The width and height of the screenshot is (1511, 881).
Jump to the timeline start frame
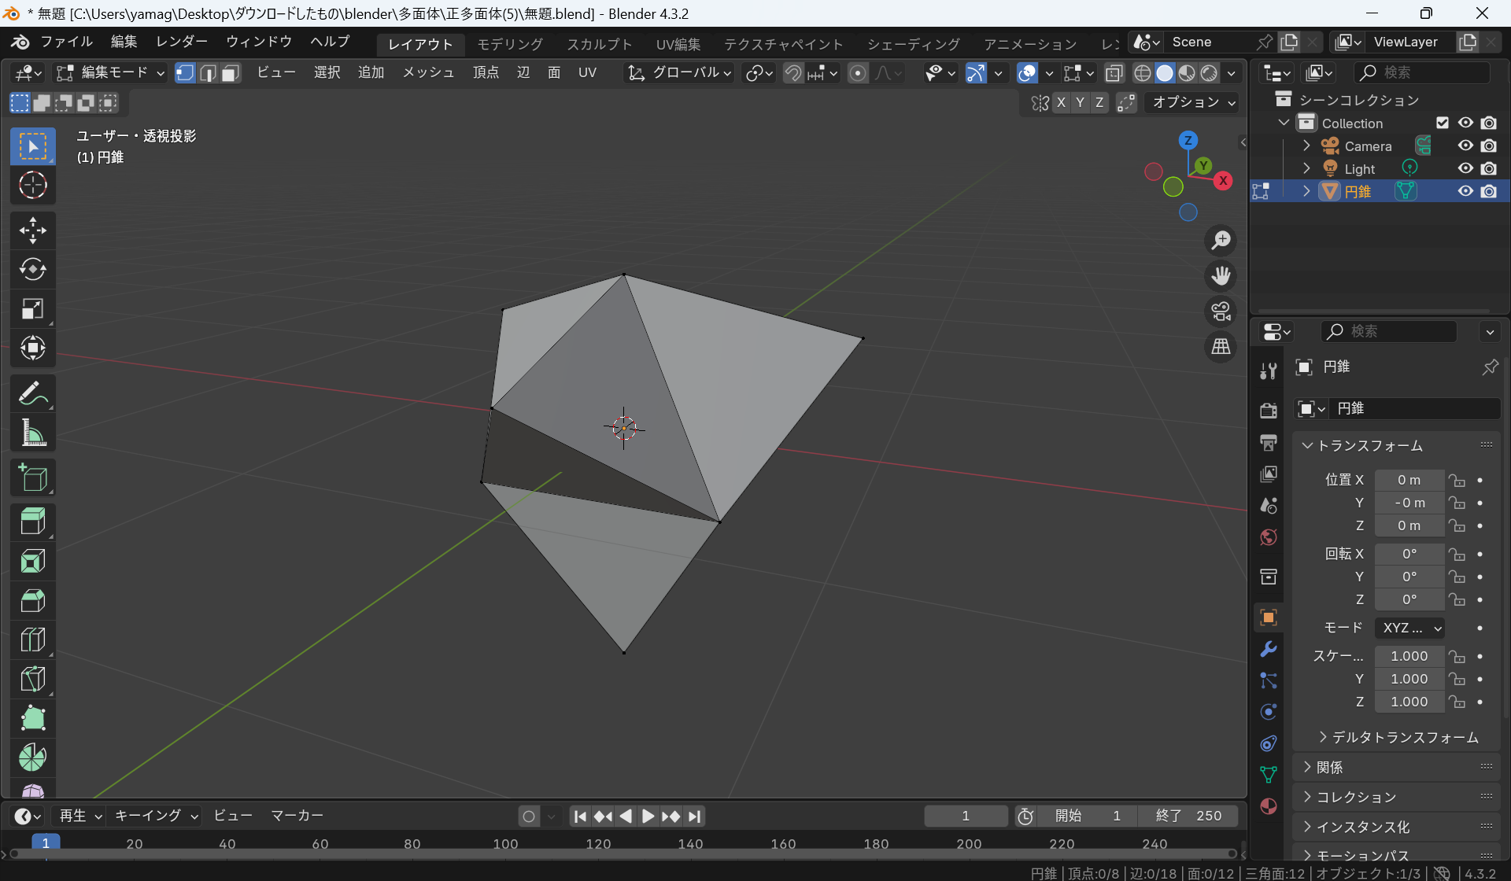click(x=580, y=816)
